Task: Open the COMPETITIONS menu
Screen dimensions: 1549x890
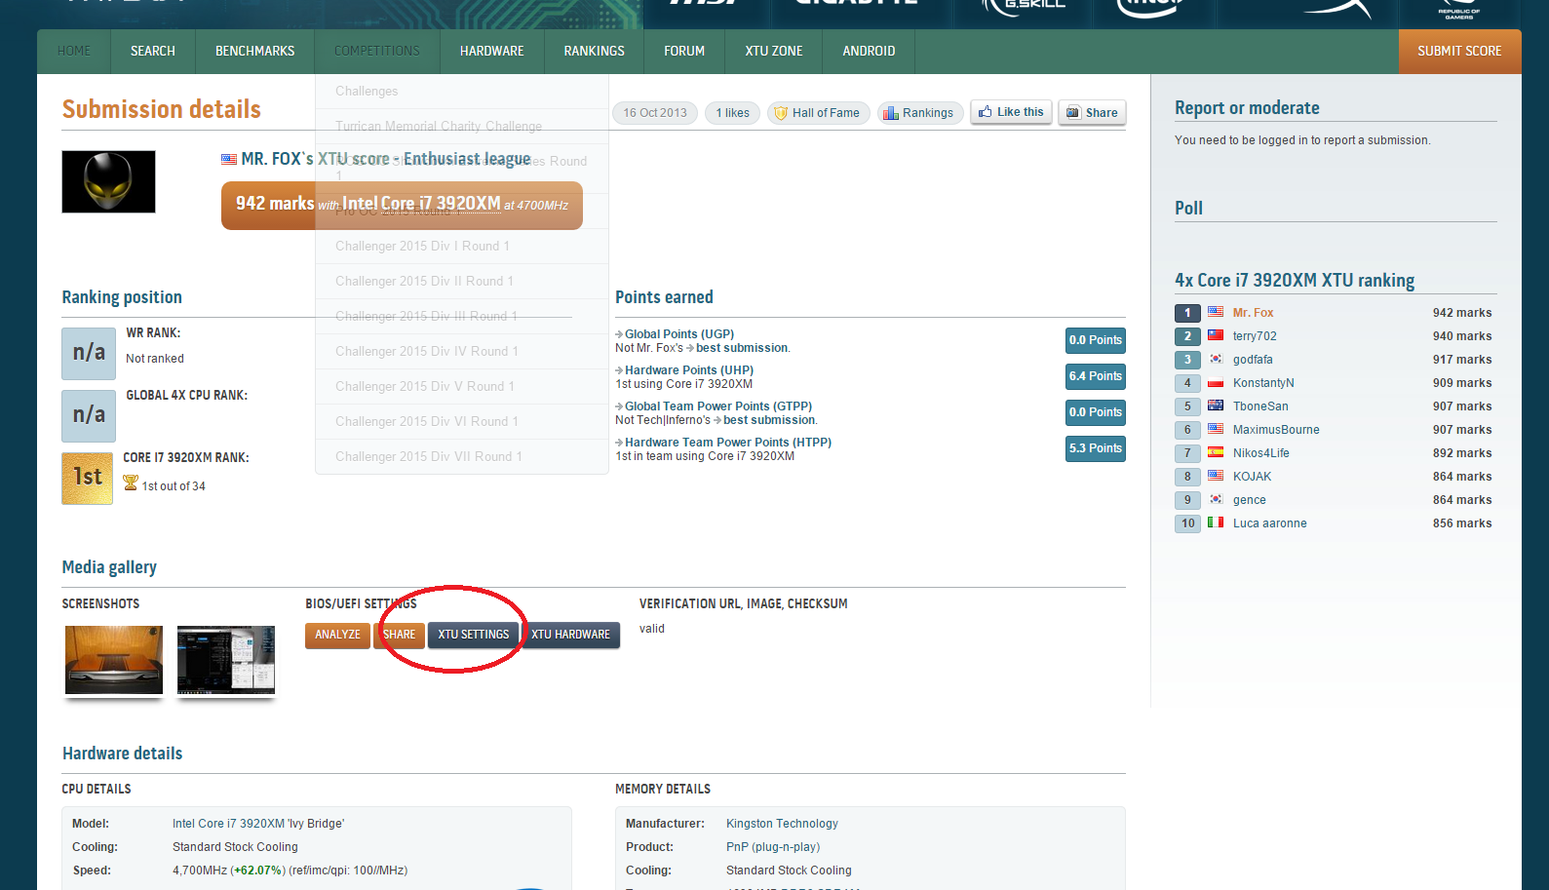Action: (377, 52)
